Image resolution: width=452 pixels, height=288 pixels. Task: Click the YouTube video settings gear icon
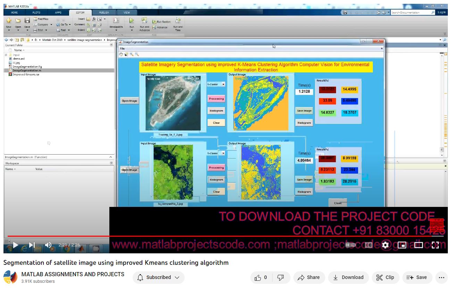(x=385, y=245)
